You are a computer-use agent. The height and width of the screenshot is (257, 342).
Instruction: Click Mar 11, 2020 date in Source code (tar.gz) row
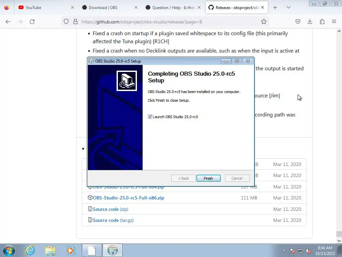pyautogui.click(x=287, y=220)
